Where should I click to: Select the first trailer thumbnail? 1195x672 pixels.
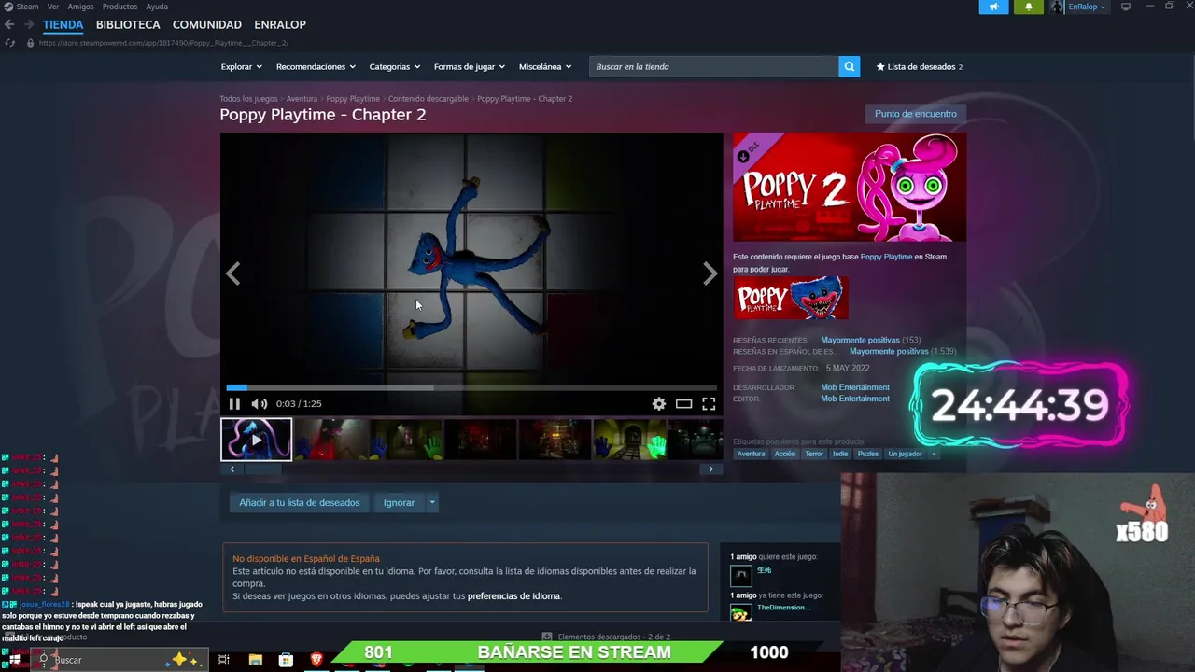pos(256,439)
